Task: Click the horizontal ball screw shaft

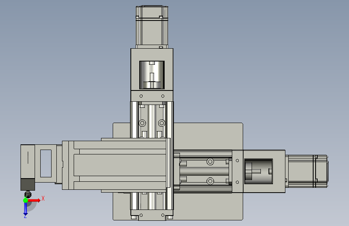Action: point(204,171)
